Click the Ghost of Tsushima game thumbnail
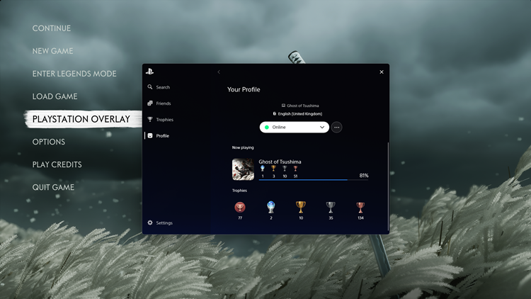 (x=243, y=169)
